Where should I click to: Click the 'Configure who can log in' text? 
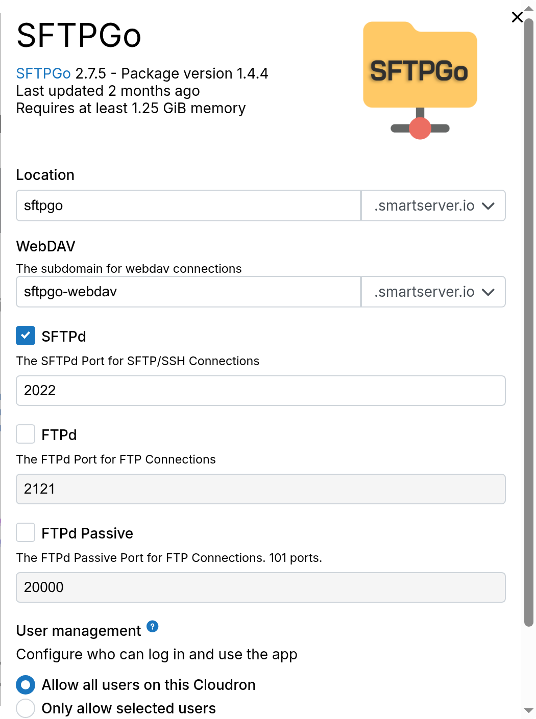tap(157, 654)
